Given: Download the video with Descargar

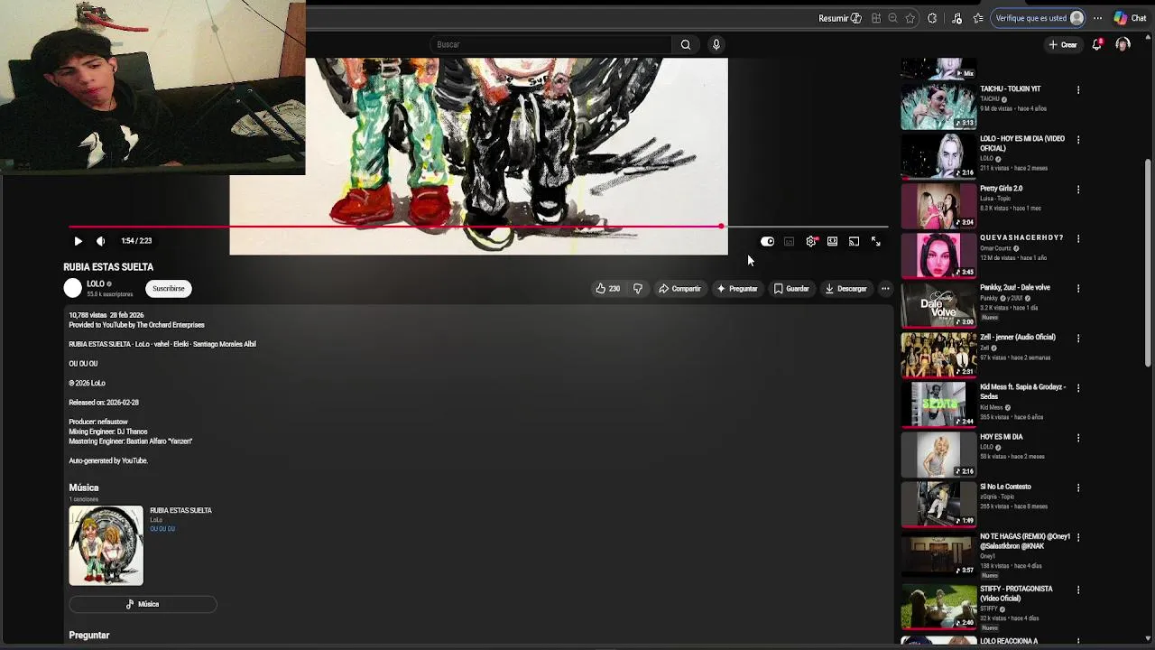Looking at the screenshot, I should tap(846, 289).
